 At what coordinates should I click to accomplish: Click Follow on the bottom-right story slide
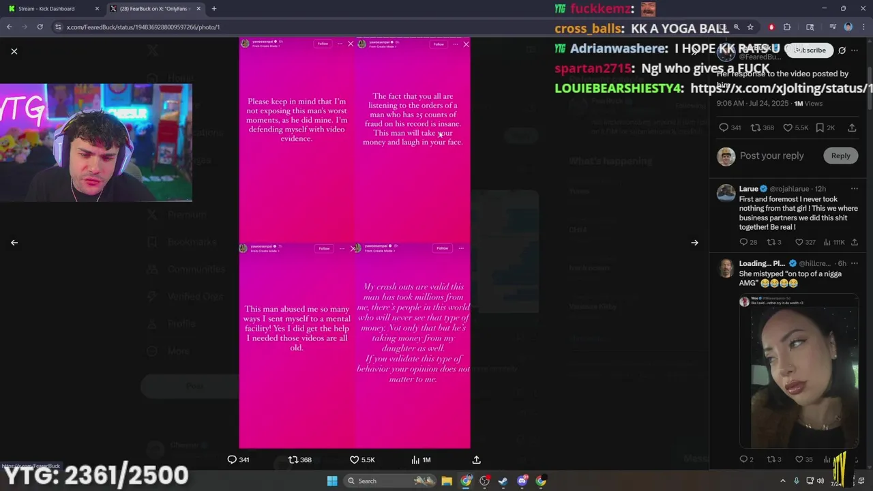[x=442, y=248]
